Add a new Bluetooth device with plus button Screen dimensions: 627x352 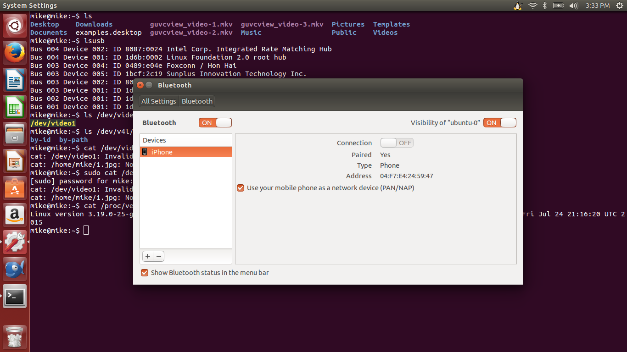pyautogui.click(x=148, y=256)
